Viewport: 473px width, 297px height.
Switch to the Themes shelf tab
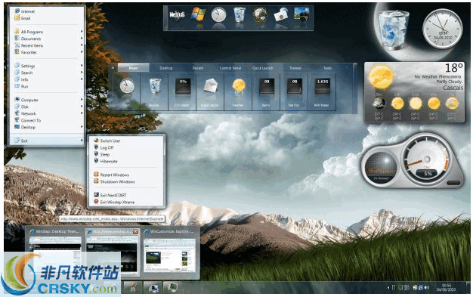[295, 68]
